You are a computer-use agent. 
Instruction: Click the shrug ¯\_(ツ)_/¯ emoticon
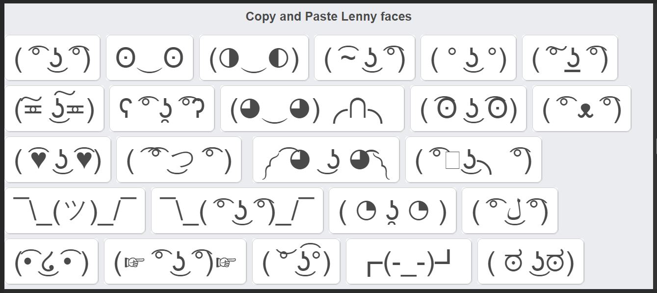pos(75,211)
